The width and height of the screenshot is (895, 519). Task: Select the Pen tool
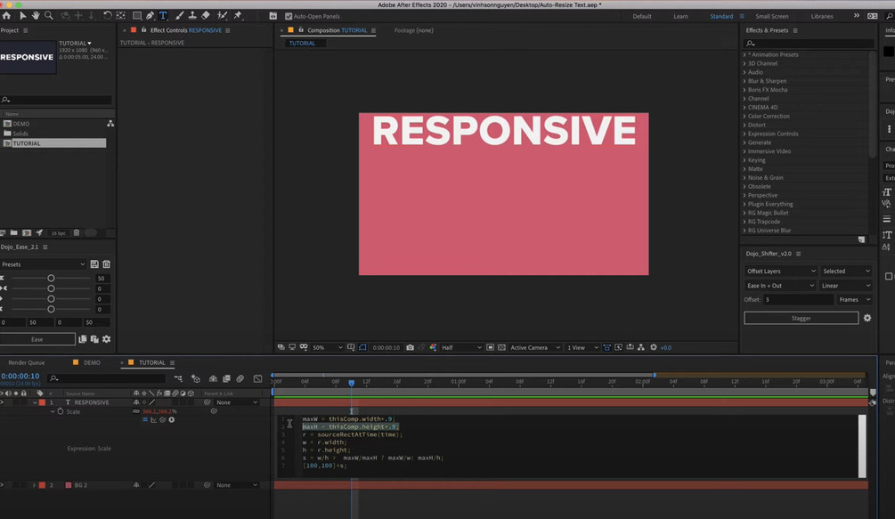click(x=150, y=16)
